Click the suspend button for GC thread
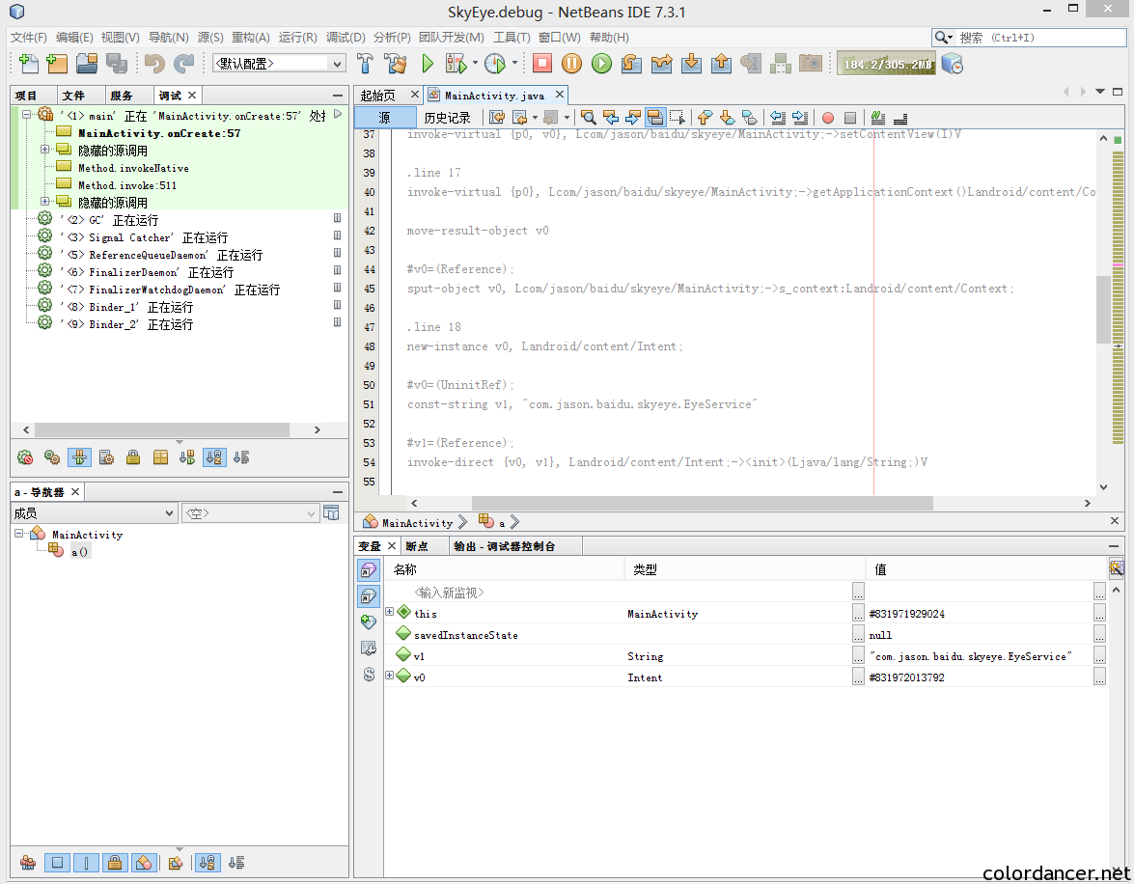This screenshot has height=884, width=1134. (337, 218)
